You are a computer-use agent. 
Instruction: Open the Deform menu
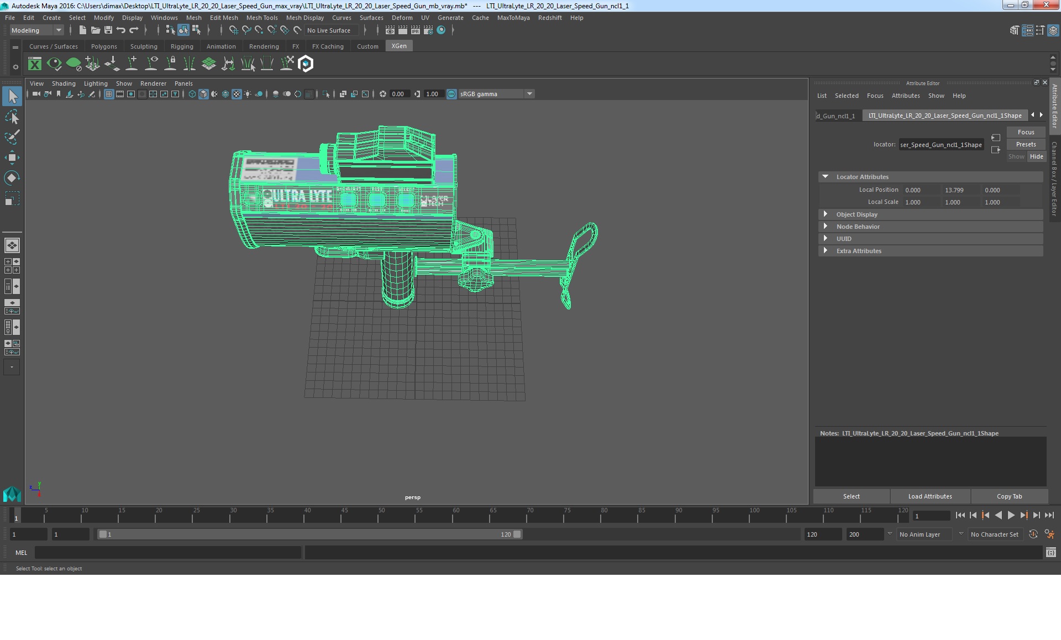tap(402, 18)
